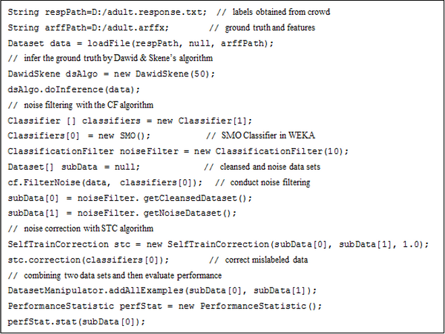Click the getCleansedDataset() assignment line
The image size is (445, 334).
(x=130, y=197)
